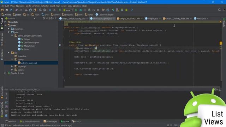This screenshot has width=226, height=127.
Task: Click the Run panel trash icon
Action: click(6, 115)
